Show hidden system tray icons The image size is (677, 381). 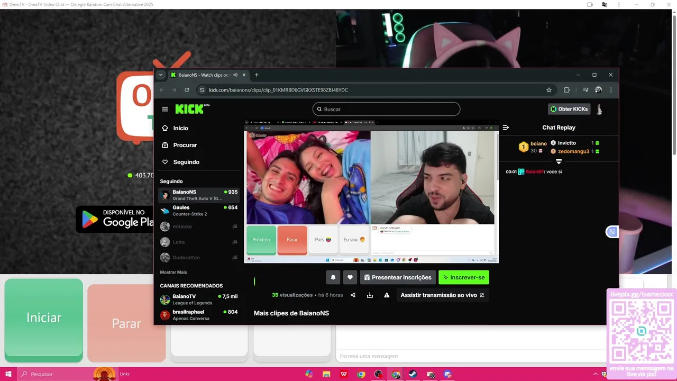pos(596,374)
